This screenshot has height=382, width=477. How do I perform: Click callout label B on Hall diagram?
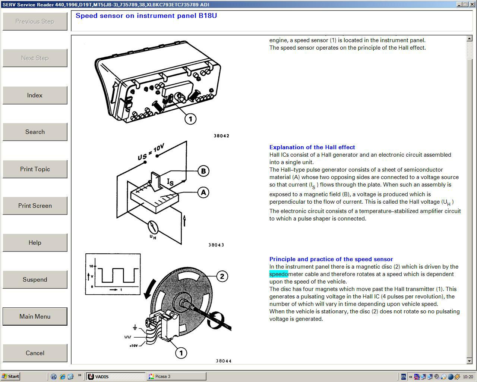(203, 171)
